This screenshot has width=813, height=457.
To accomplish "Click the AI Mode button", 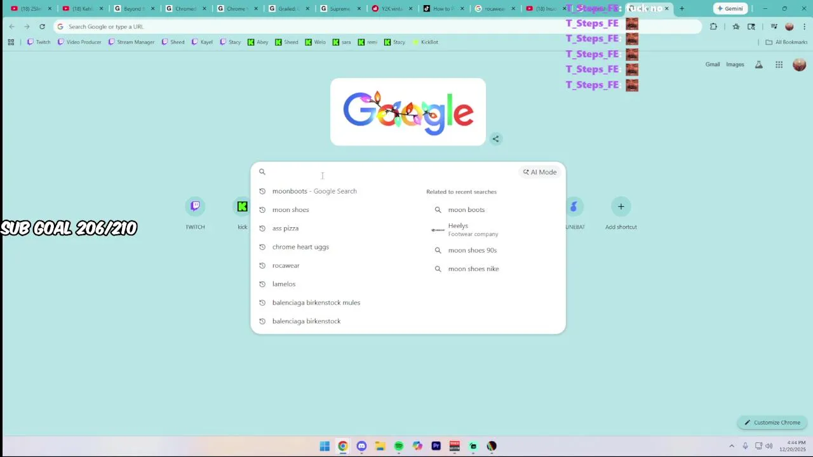I will pos(540,172).
